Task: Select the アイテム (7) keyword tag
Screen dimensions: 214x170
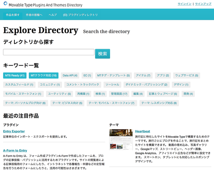Action: pyautogui.click(x=143, y=76)
